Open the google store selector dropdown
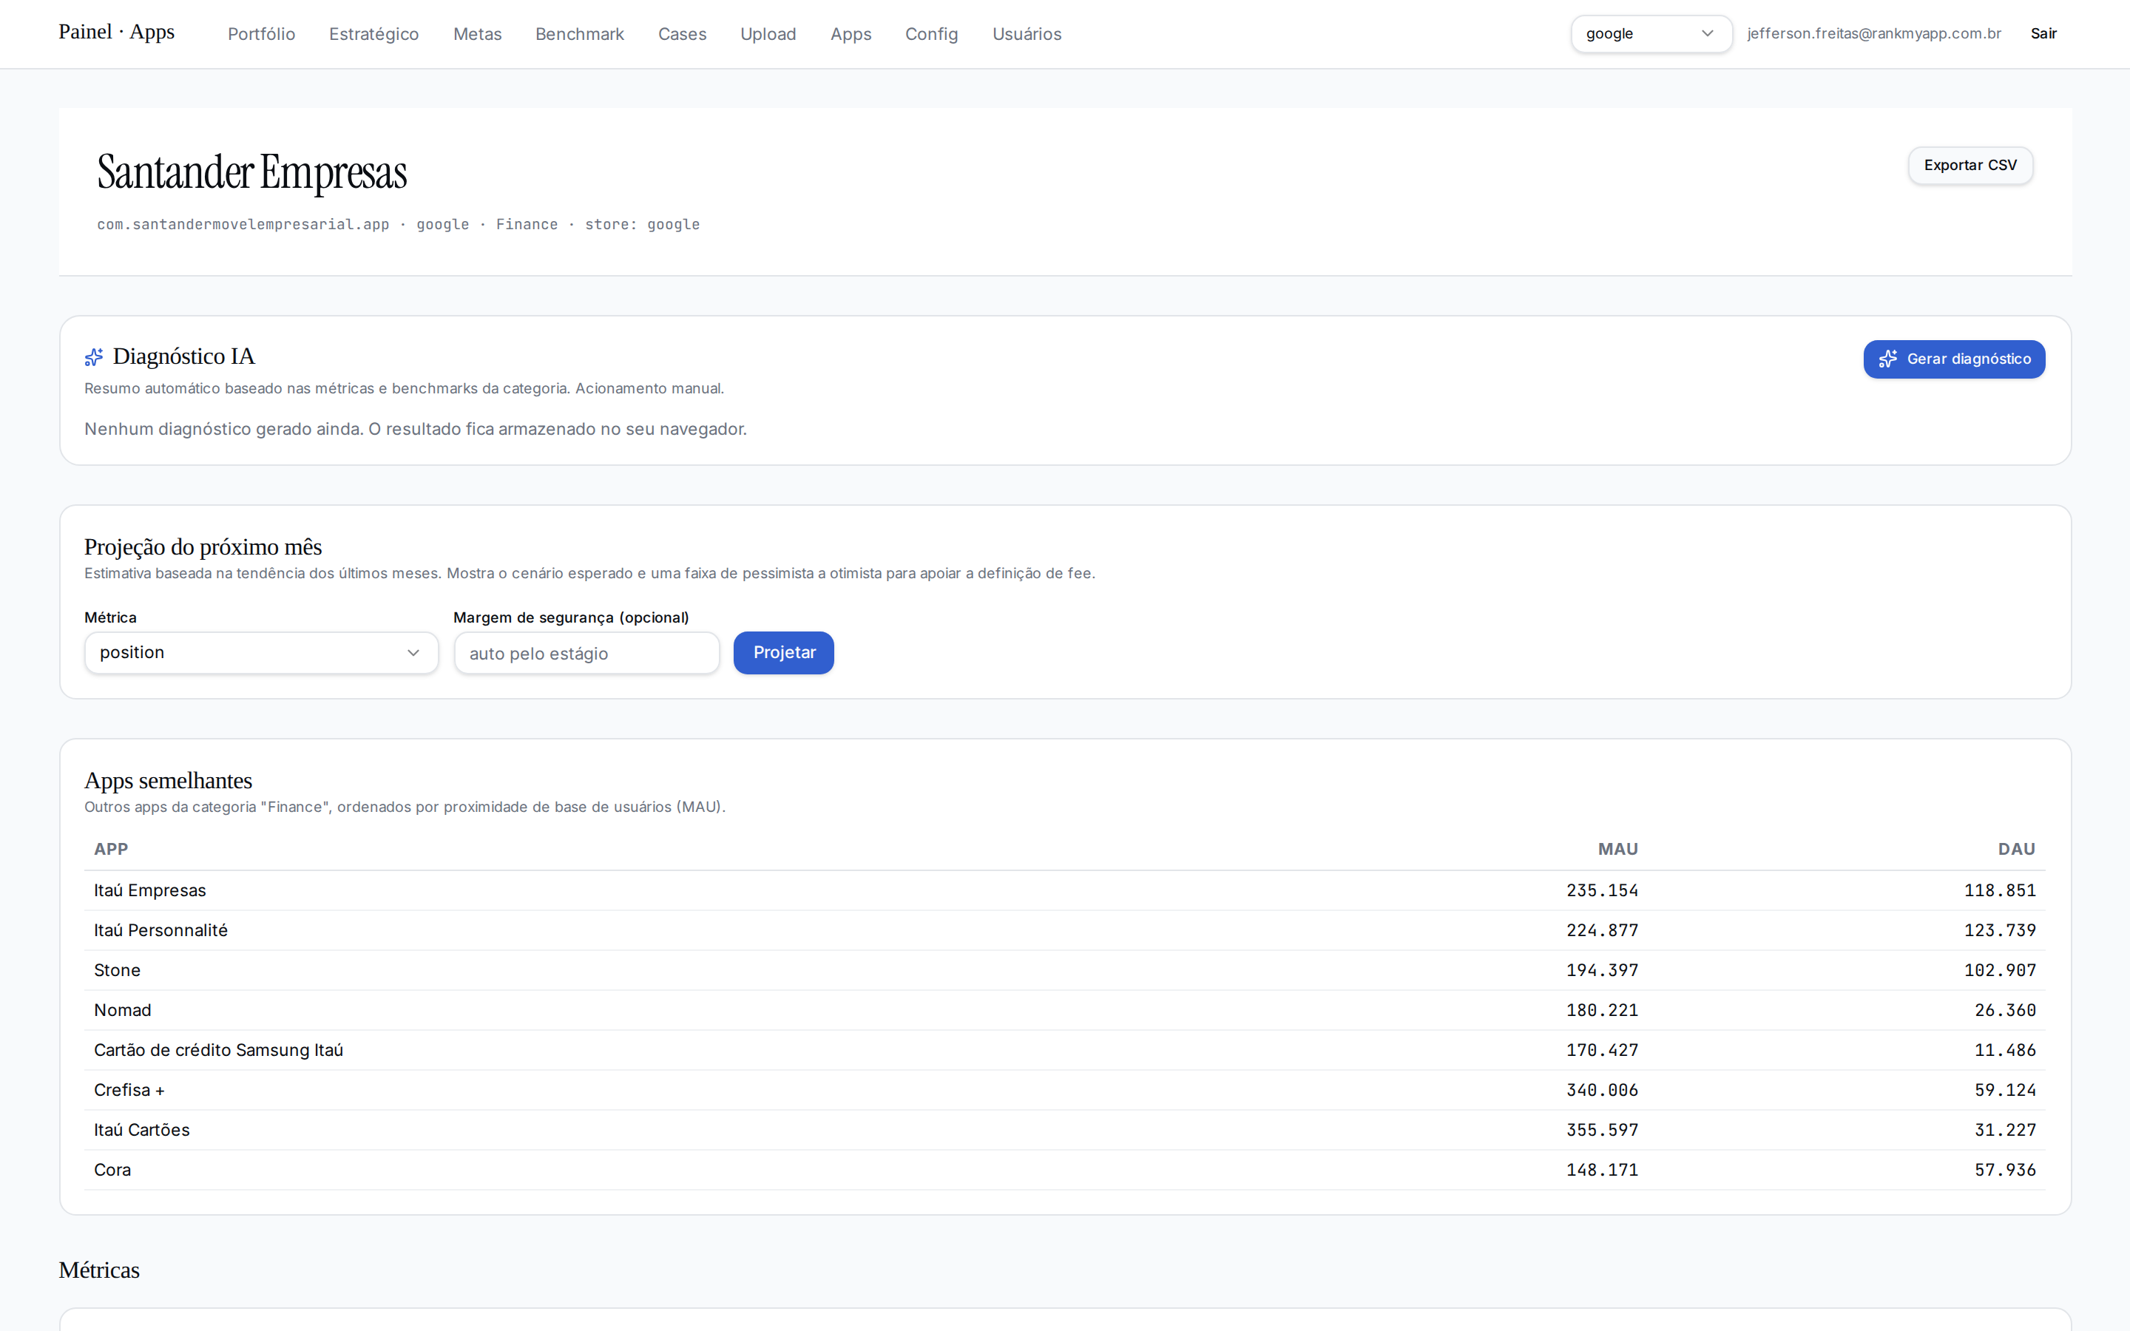Image resolution: width=2130 pixels, height=1331 pixels. (x=1651, y=33)
